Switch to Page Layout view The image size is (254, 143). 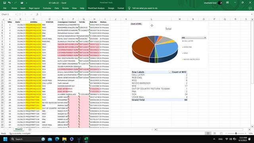pos(215,133)
